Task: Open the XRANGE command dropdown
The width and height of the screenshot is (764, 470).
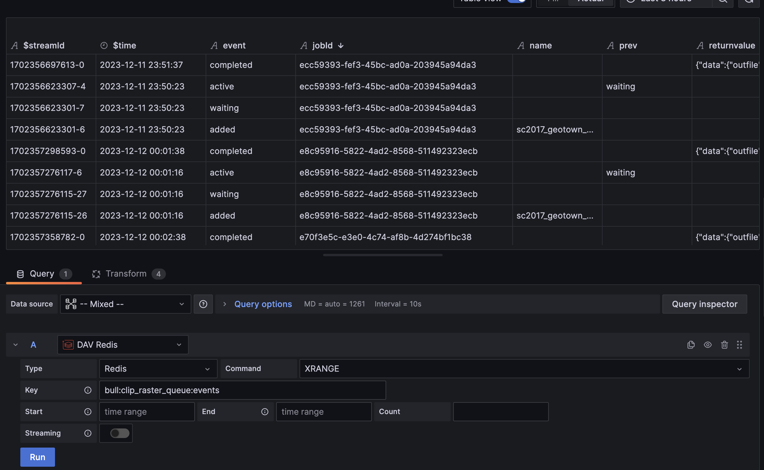Action: 524,369
